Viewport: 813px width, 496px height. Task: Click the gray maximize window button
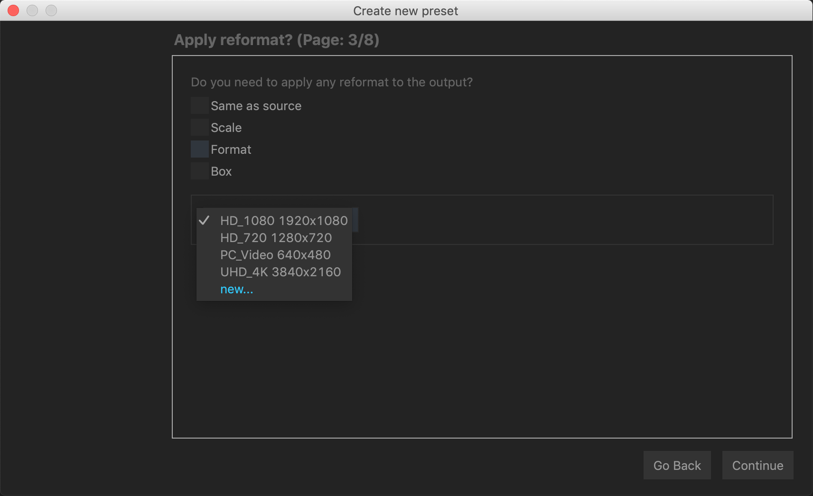[51, 10]
